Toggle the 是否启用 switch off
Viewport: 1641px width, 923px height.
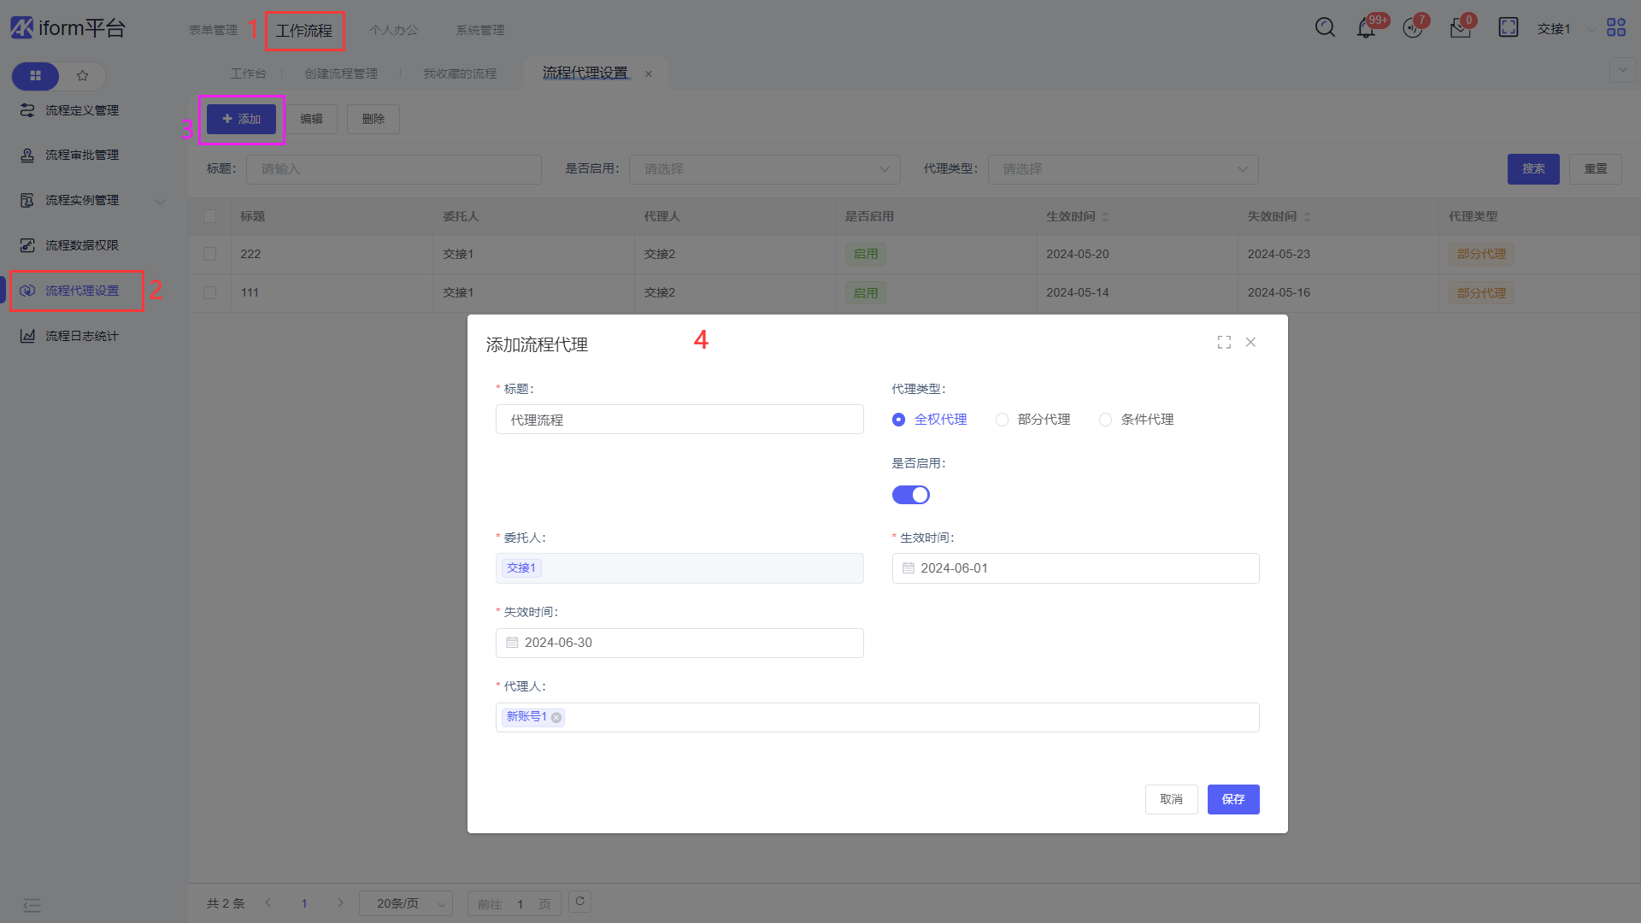[x=910, y=495]
